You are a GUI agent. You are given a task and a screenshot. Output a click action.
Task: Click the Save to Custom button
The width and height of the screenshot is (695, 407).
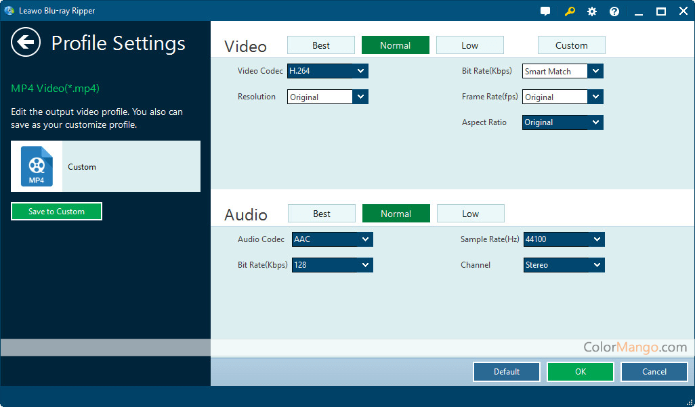[x=56, y=212]
